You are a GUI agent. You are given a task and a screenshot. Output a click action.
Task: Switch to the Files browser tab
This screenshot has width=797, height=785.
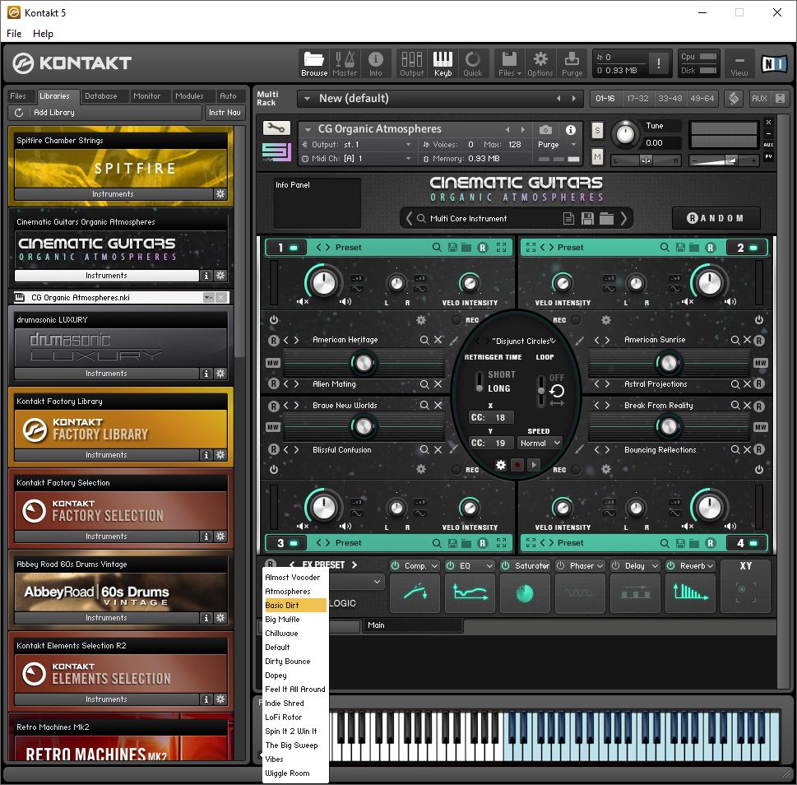[18, 95]
